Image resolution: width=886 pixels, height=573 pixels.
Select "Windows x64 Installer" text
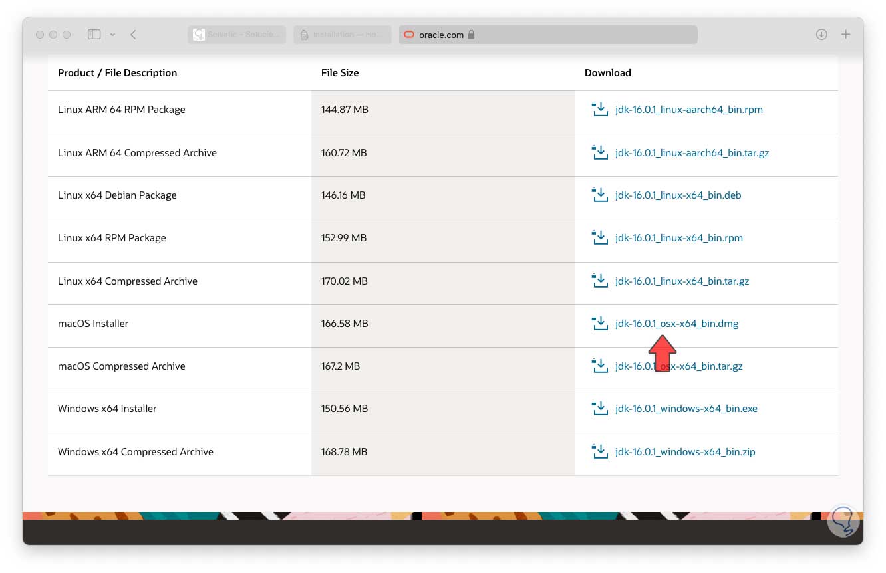107,409
